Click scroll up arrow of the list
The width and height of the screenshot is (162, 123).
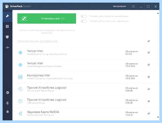[x=158, y=13]
